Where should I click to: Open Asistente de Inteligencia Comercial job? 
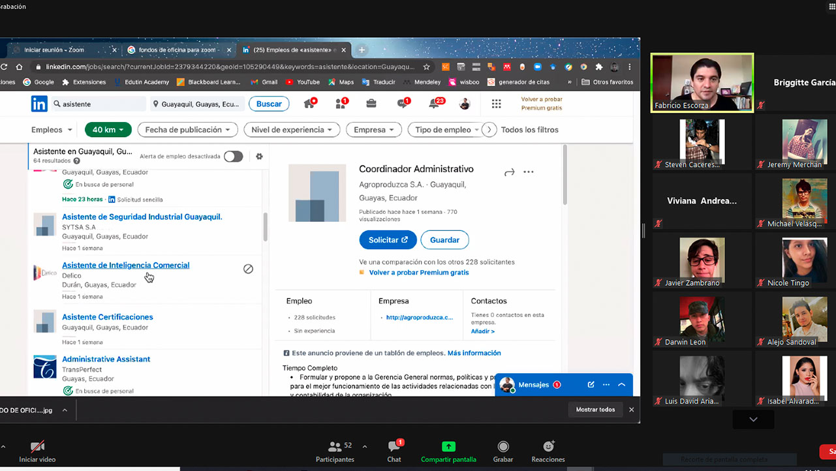pyautogui.click(x=126, y=266)
